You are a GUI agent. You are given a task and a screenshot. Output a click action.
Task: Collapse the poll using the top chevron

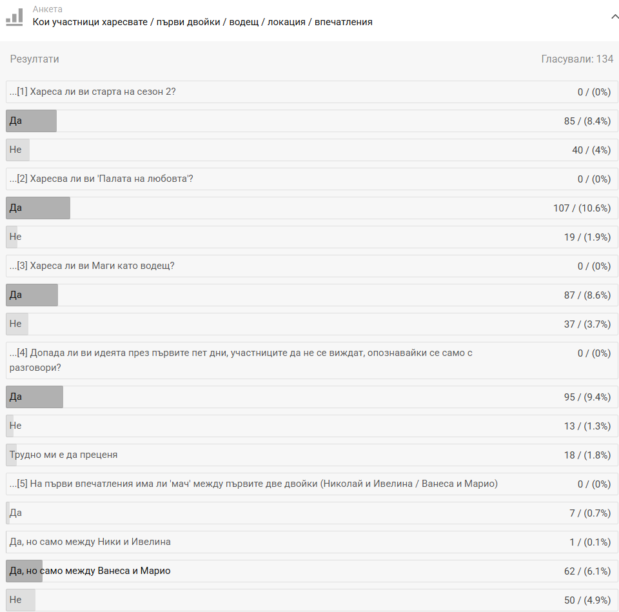pyautogui.click(x=614, y=17)
